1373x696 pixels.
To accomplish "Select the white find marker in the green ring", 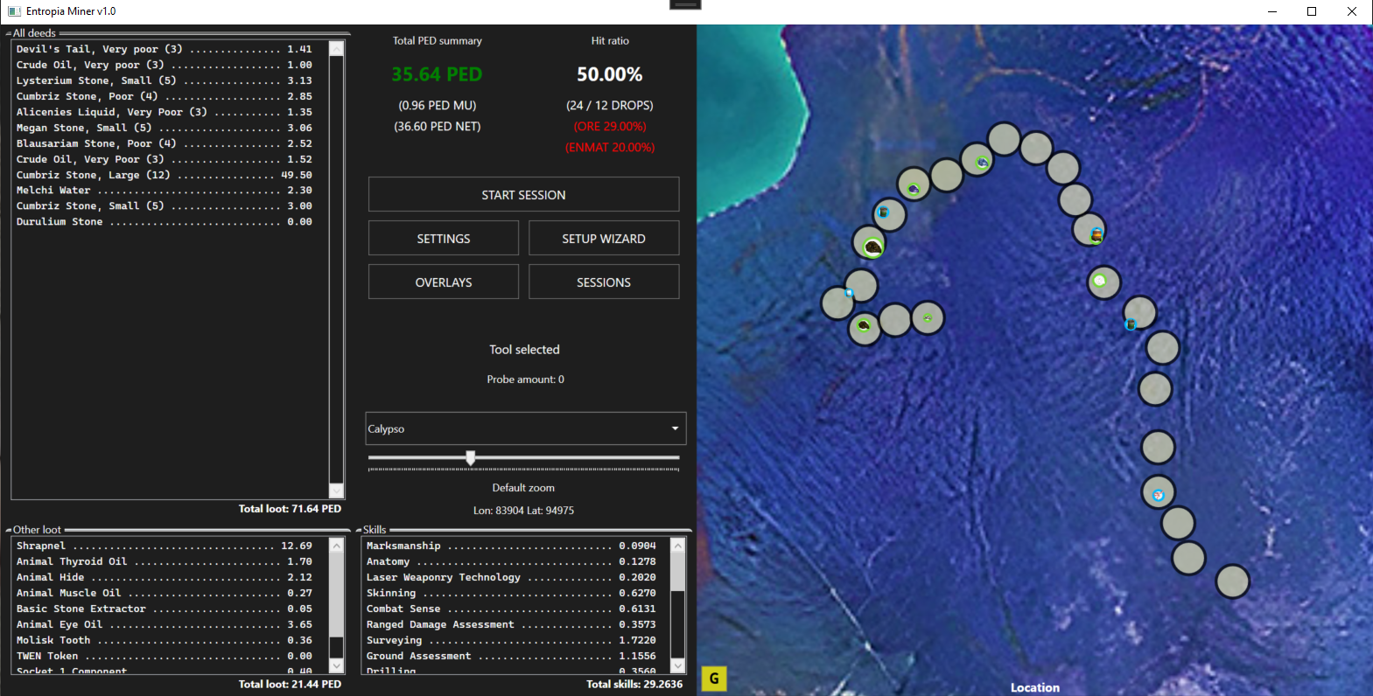I will click(1100, 281).
